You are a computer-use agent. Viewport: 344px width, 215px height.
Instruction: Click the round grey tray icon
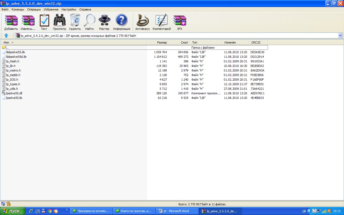pyautogui.click(x=314, y=211)
